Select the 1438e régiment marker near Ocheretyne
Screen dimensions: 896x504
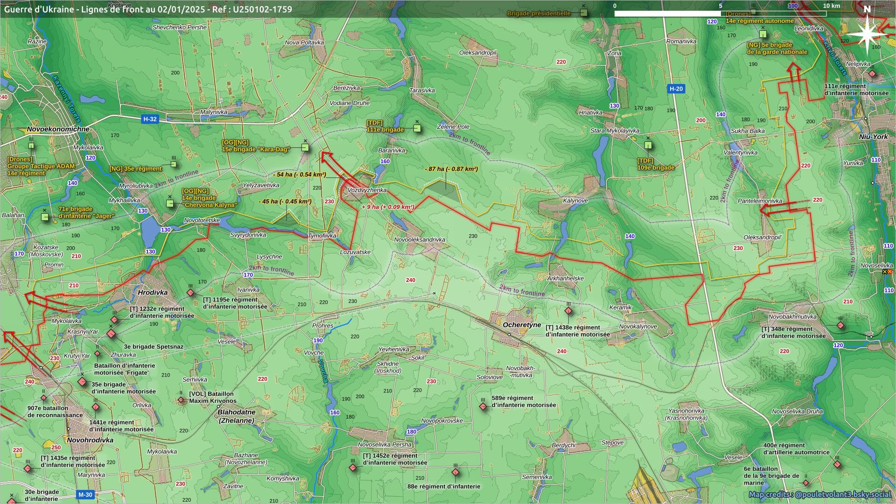point(568,311)
